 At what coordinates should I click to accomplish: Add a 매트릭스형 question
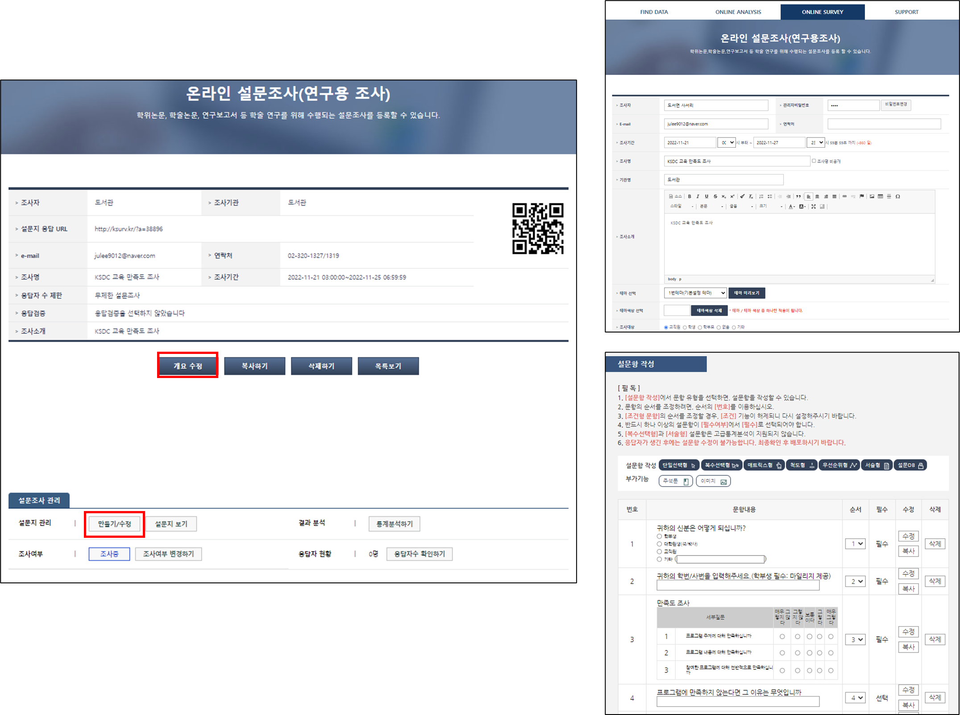764,465
